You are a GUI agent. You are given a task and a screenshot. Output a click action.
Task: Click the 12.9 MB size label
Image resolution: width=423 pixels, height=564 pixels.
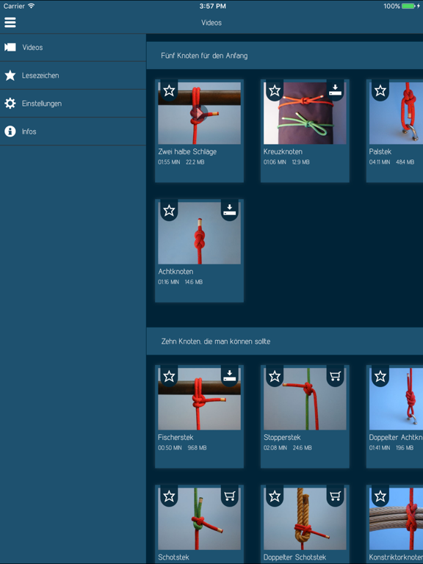[x=300, y=162]
